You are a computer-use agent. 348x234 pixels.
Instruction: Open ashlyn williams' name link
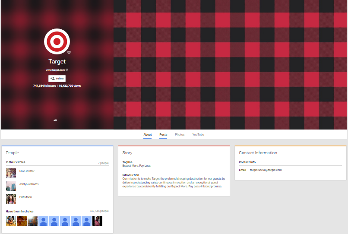(29, 184)
